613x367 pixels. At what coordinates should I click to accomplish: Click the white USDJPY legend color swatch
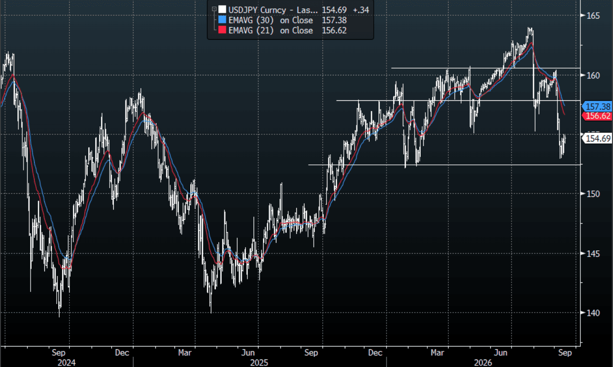point(222,10)
